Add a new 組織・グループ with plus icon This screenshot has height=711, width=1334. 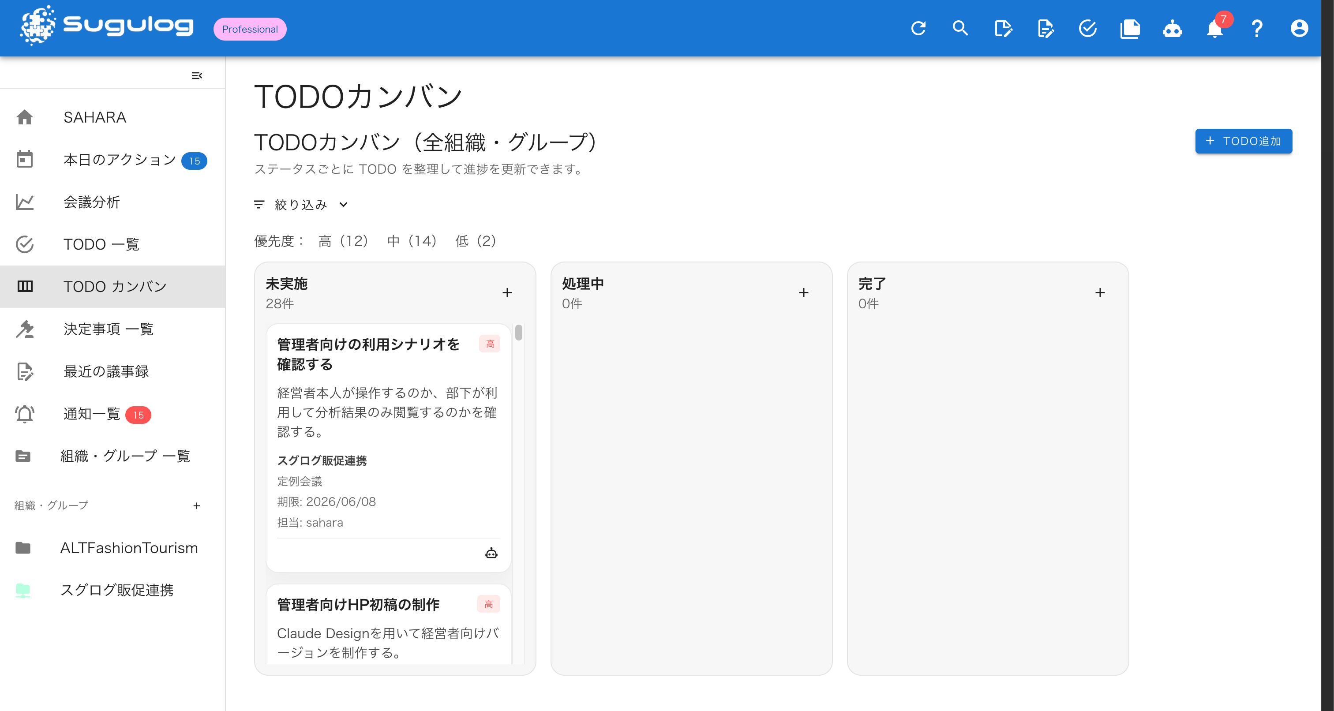click(x=197, y=505)
